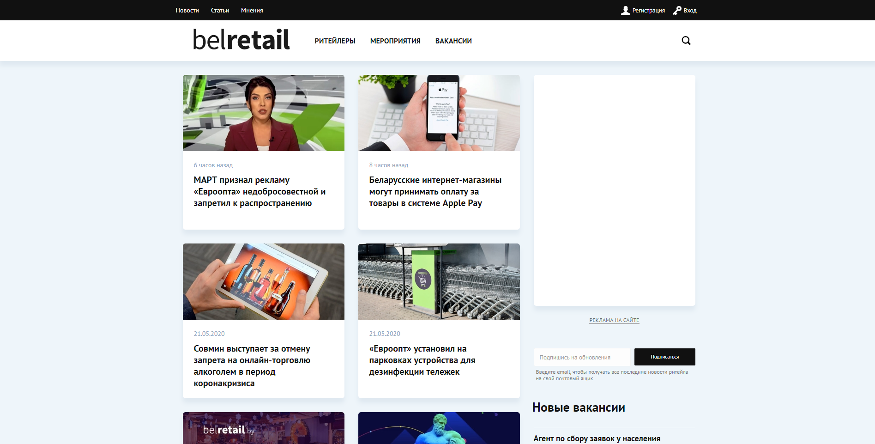Open article about МАРТ and Евроопт advertising

pos(259,192)
